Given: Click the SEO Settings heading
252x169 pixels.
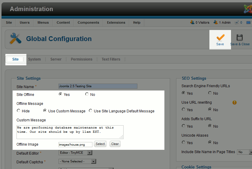Looking at the screenshot, I should pos(194,78).
